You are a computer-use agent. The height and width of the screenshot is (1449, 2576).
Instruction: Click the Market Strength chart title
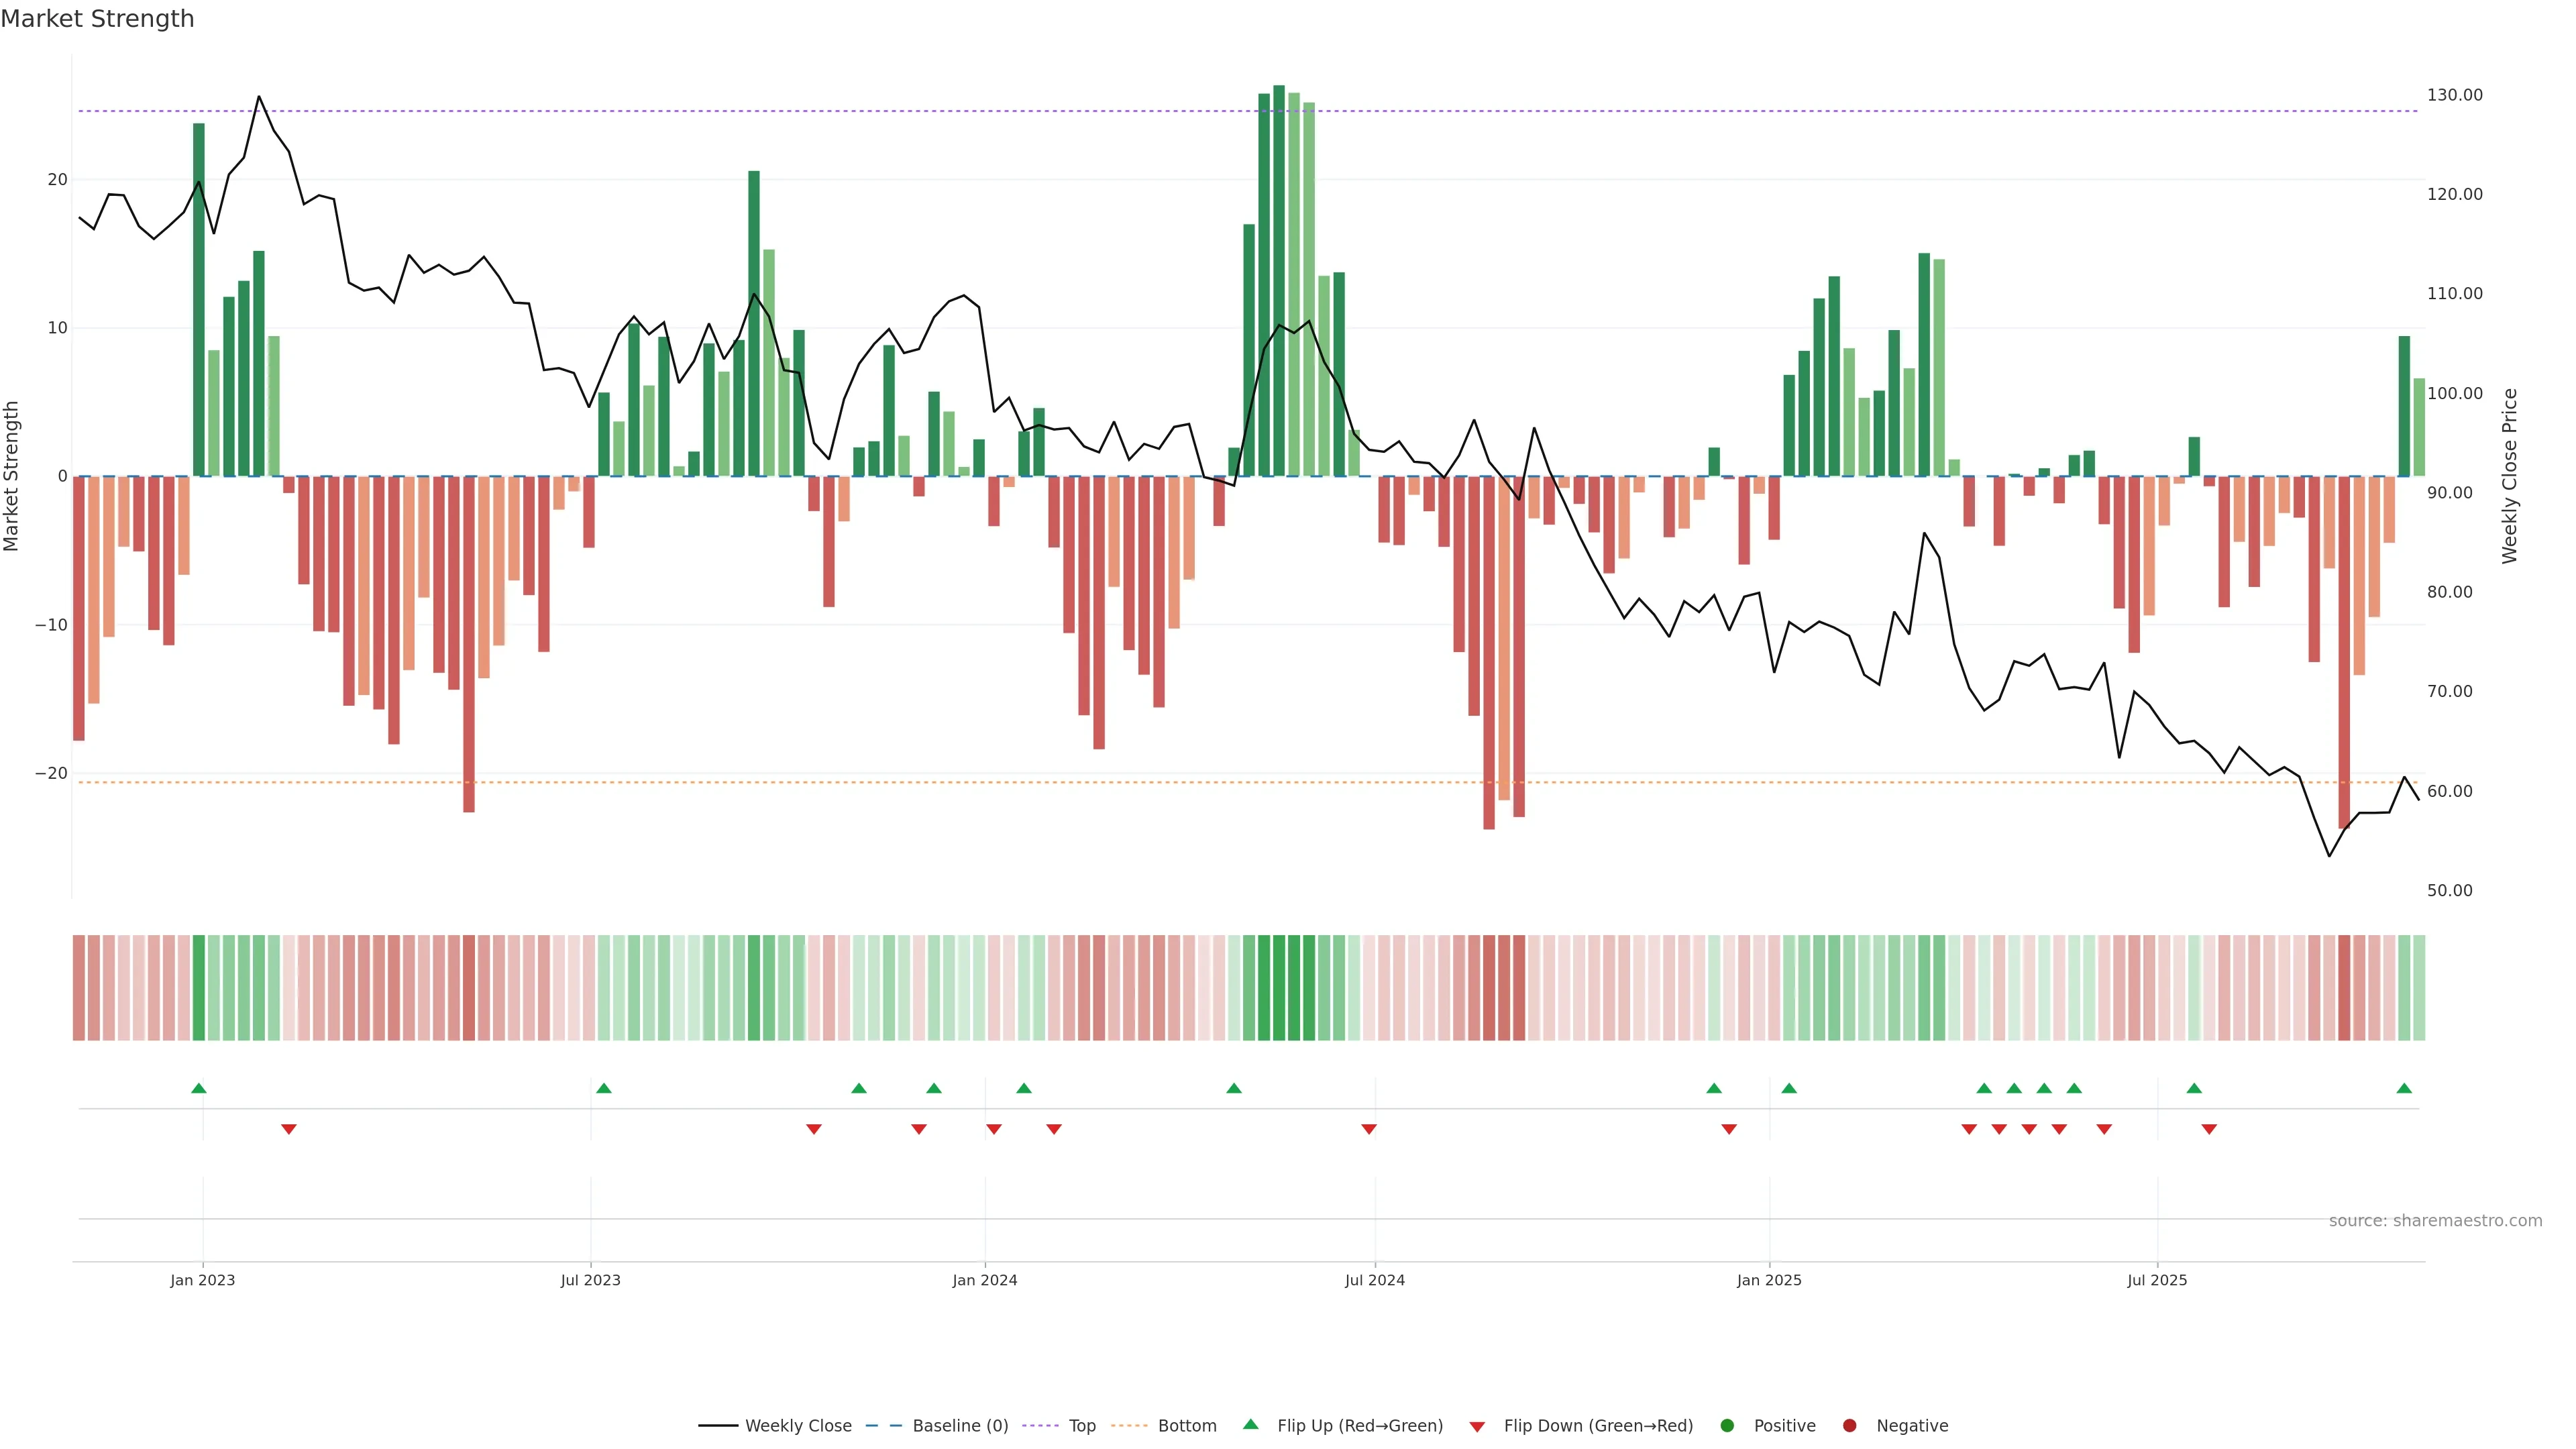click(97, 19)
